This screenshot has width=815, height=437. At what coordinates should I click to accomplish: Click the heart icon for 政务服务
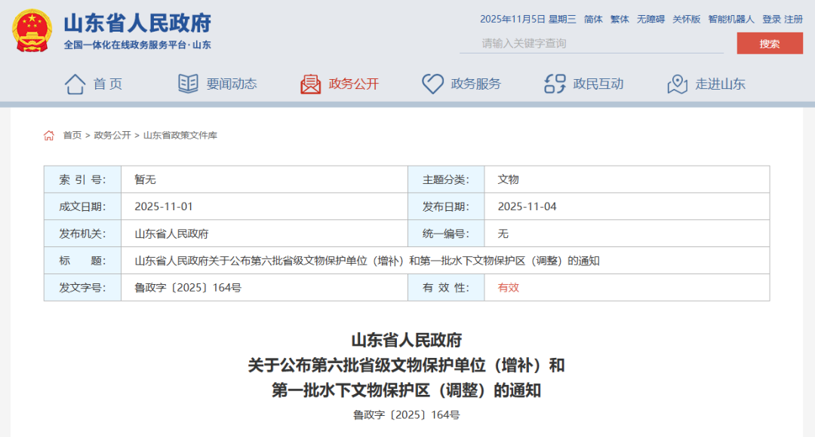432,84
